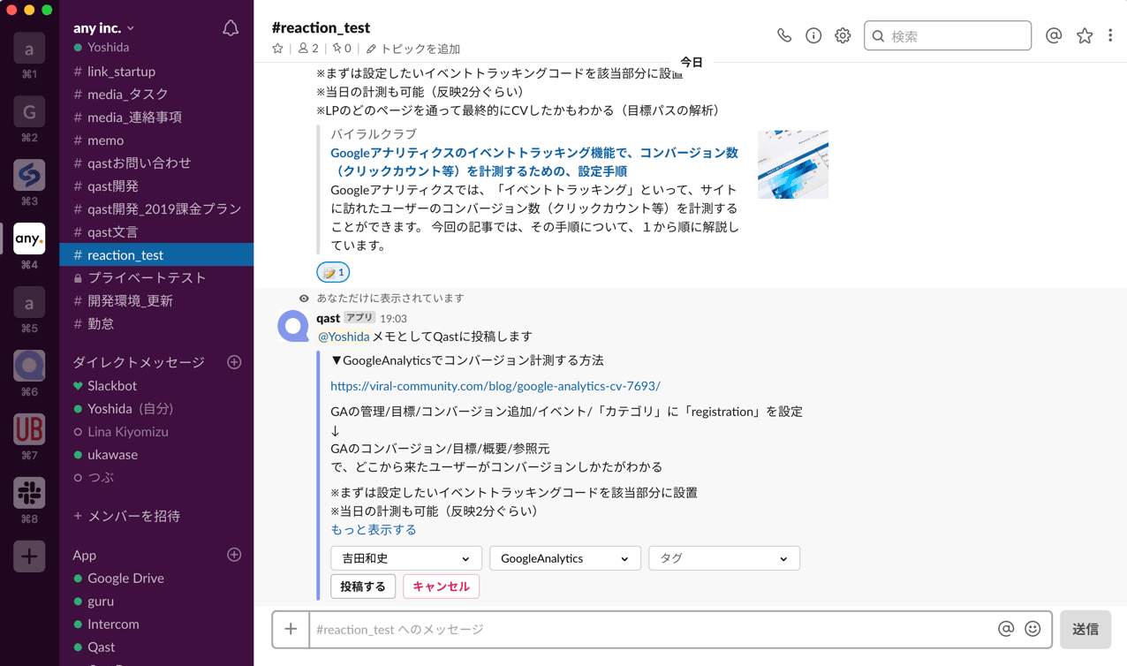Switch to the Slack logo workspace

29,493
